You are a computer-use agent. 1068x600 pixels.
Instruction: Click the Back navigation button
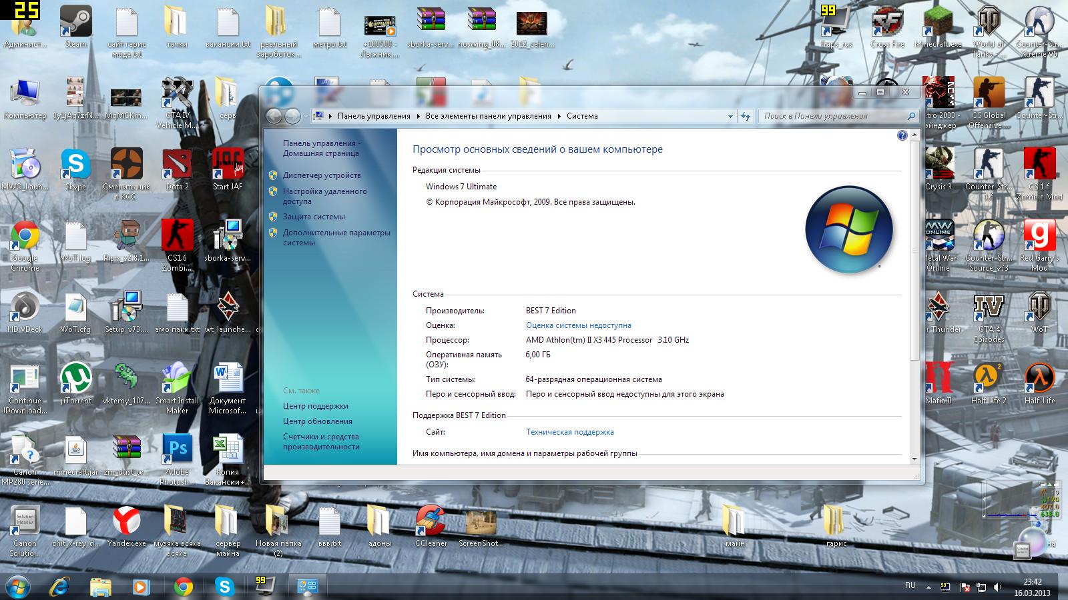pos(274,117)
